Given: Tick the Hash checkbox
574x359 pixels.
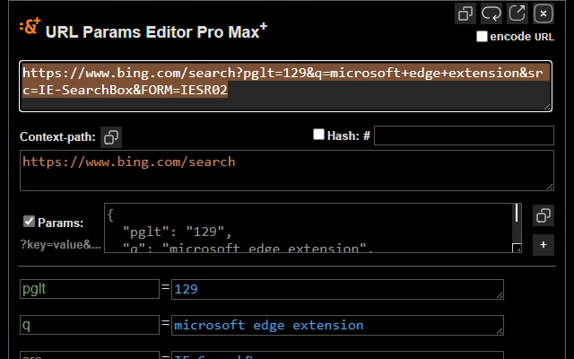Looking at the screenshot, I should [318, 135].
